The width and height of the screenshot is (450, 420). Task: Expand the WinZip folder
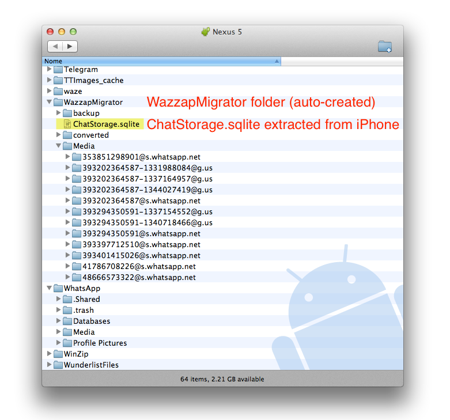[x=49, y=353]
